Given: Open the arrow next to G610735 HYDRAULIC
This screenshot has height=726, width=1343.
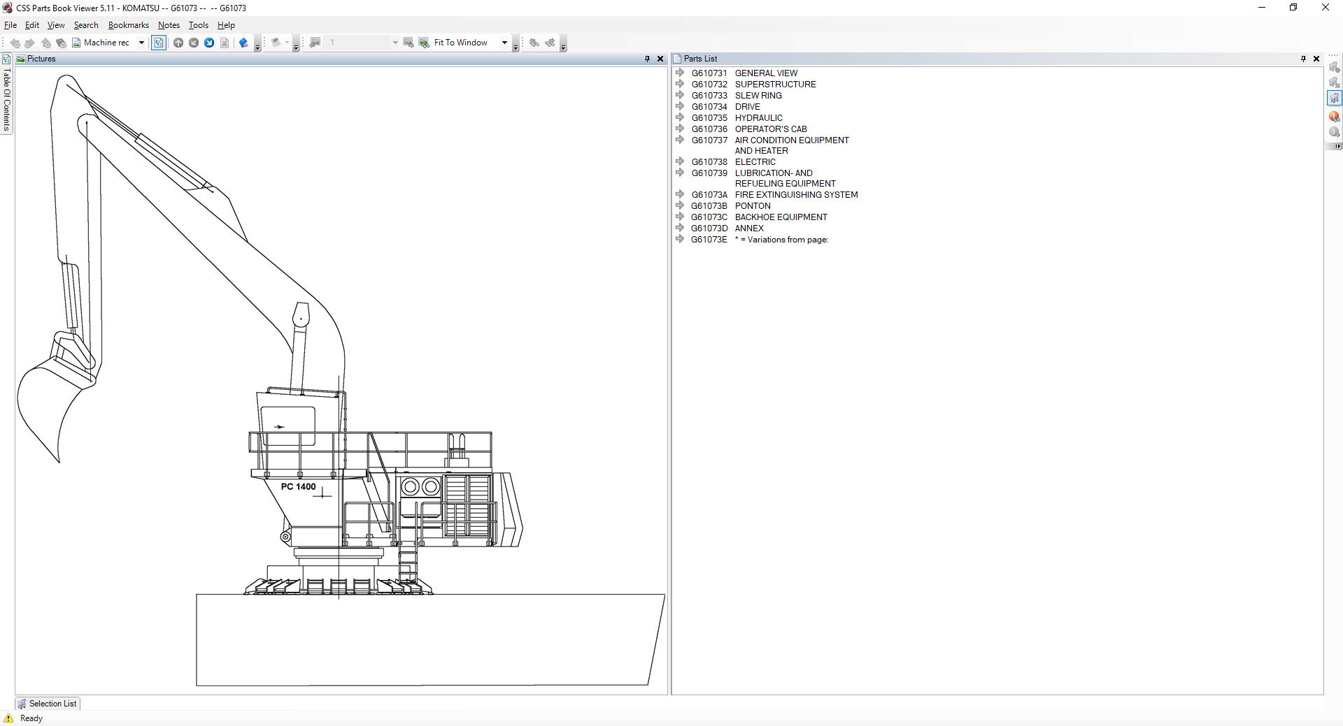Looking at the screenshot, I should pyautogui.click(x=679, y=117).
